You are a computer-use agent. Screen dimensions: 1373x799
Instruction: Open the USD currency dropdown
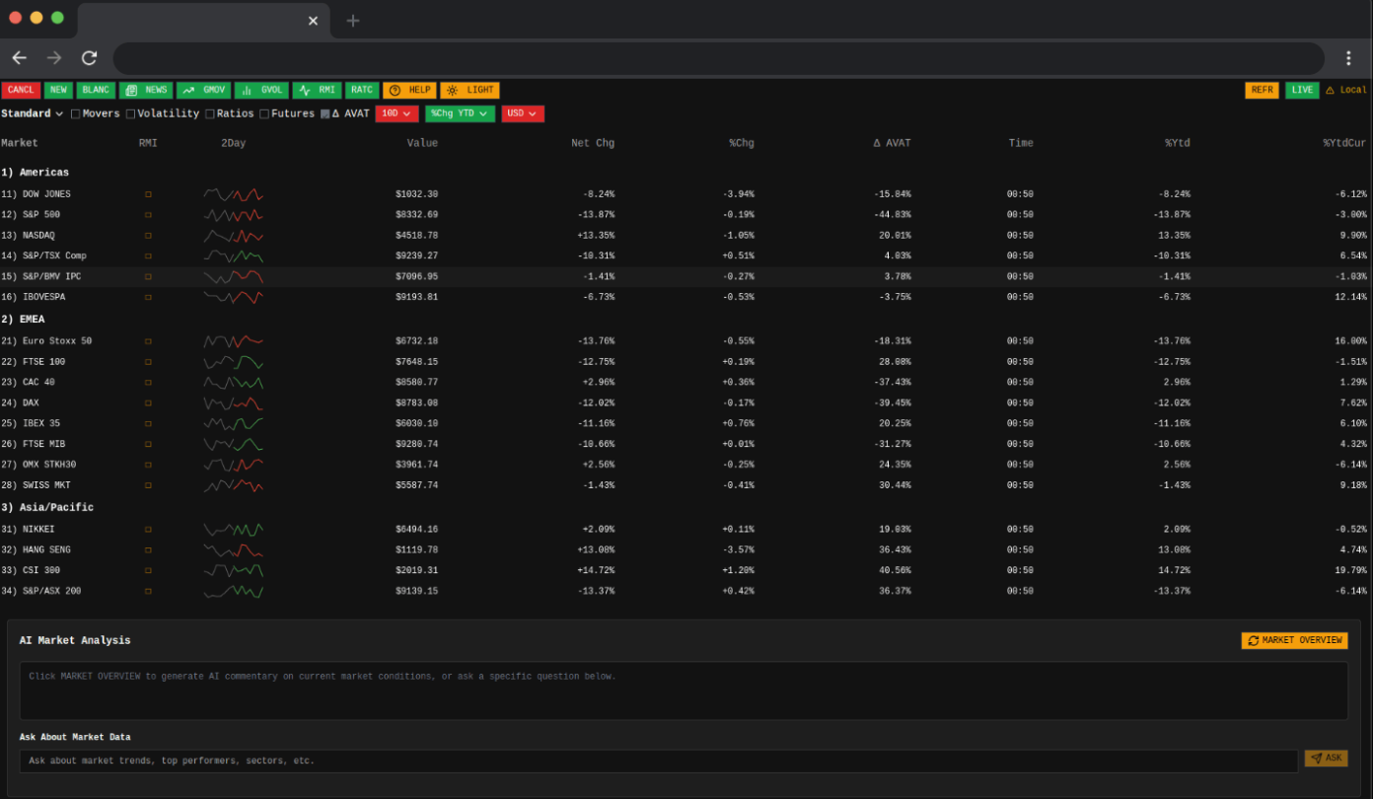tap(523, 113)
